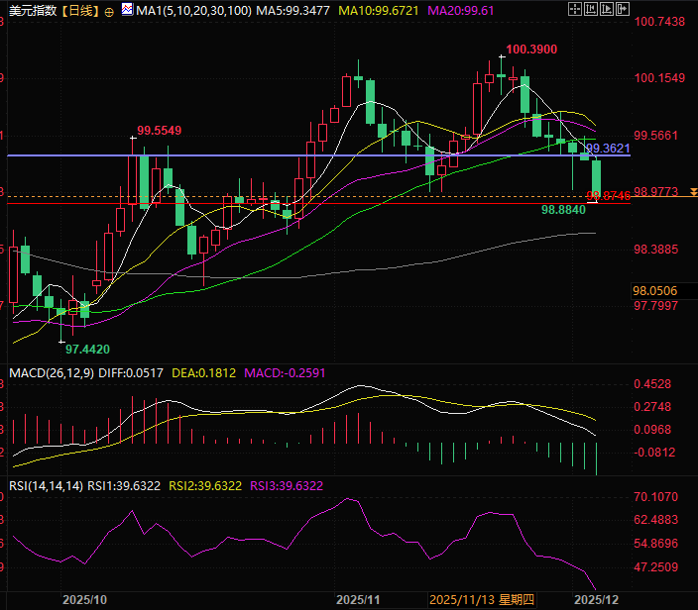Viewport: 698px width, 610px height.
Task: Click the 99.5549 peak price label
Action: (x=160, y=130)
